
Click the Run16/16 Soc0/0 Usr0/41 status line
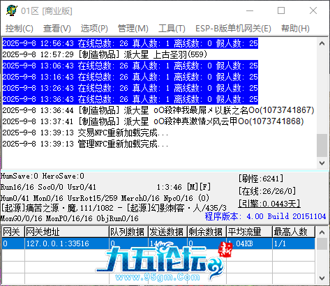(x=48, y=187)
